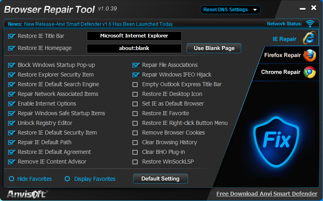The height and width of the screenshot is (201, 323).
Task: Check Set IE as Default Browser
Action: pyautogui.click(x=135, y=104)
